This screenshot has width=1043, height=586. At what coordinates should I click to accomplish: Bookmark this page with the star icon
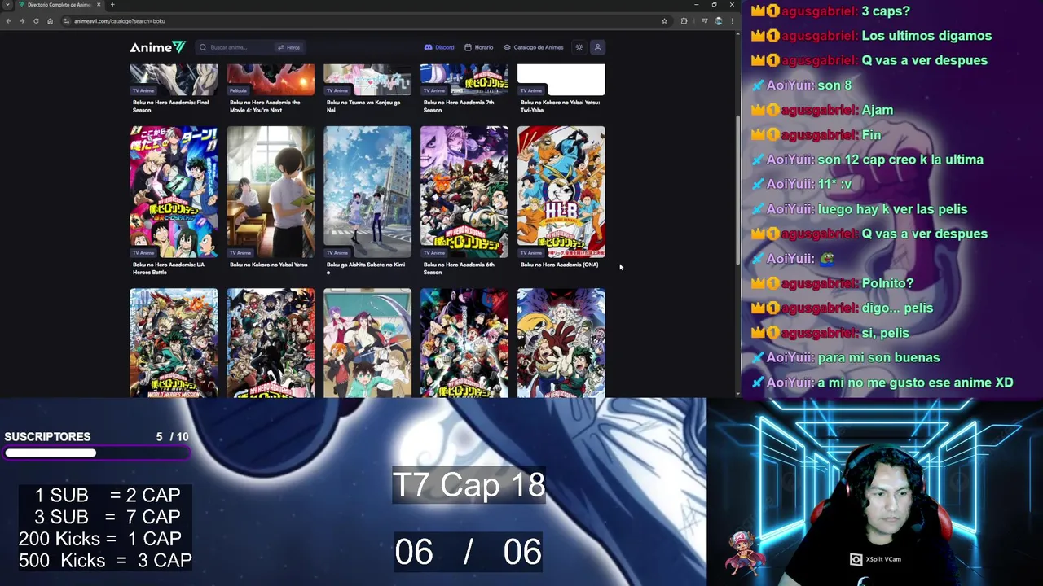coord(664,21)
